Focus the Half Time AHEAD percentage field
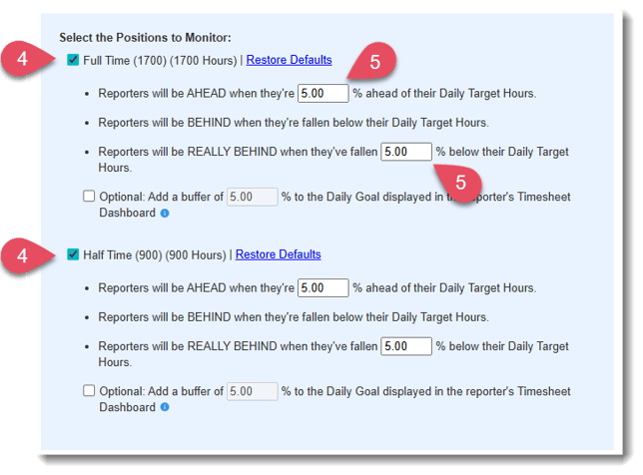The image size is (643, 475). 322,287
